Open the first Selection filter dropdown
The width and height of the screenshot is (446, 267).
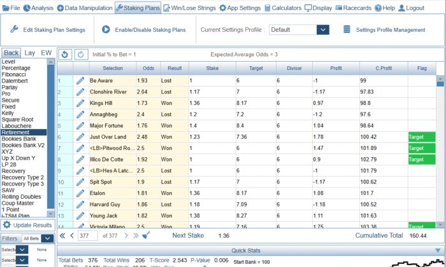coord(22,250)
